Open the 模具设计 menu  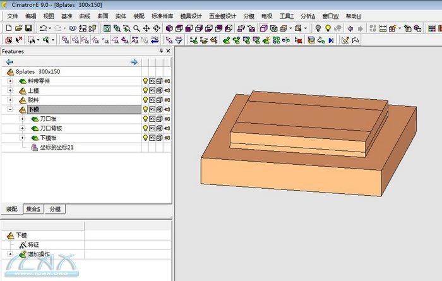point(191,16)
